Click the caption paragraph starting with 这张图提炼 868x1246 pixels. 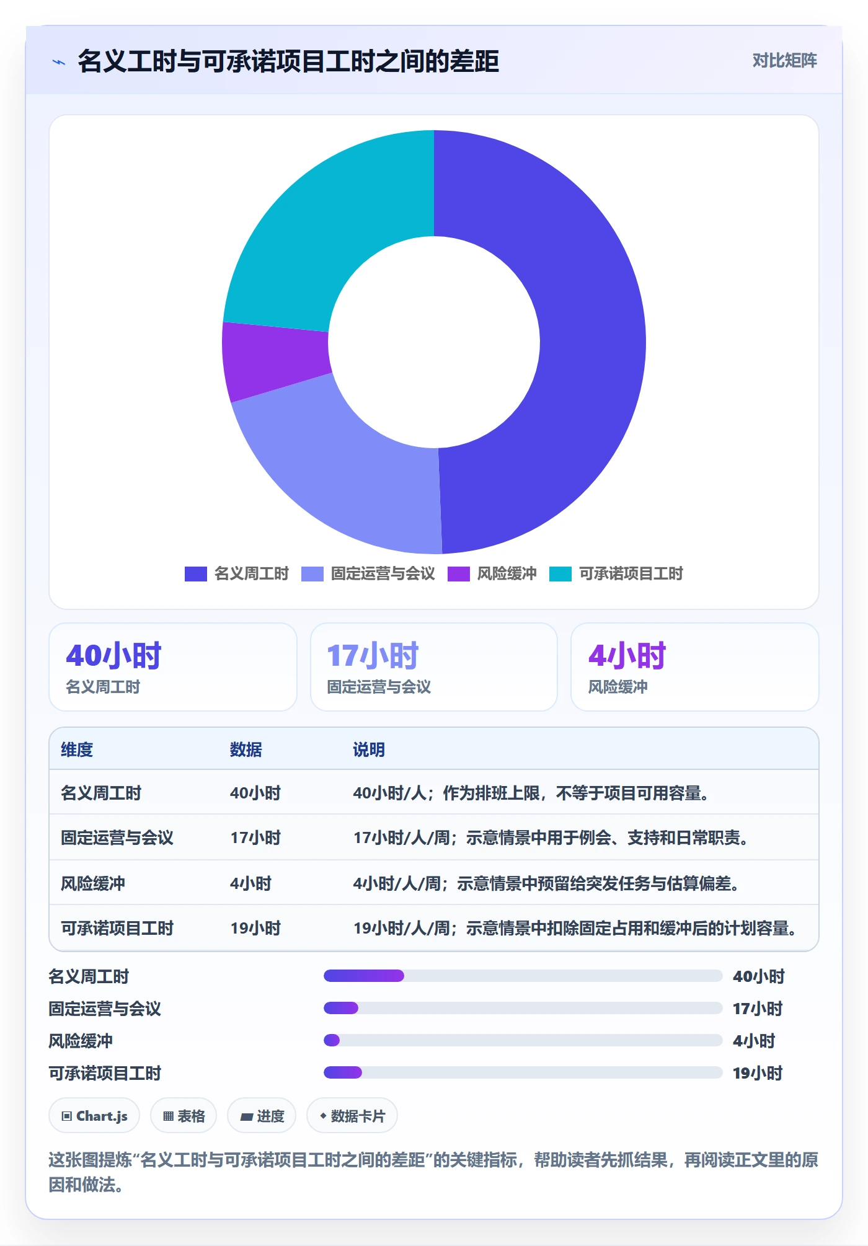pyautogui.click(x=433, y=1172)
